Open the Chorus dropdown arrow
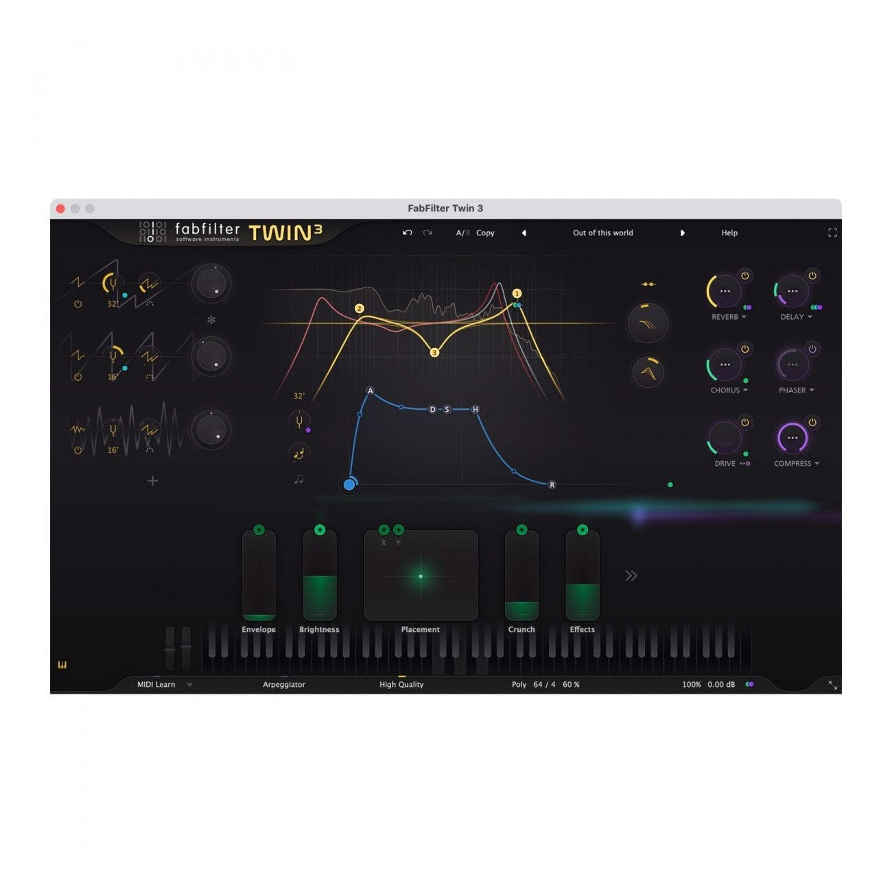Viewport: 892px width, 892px height. tap(745, 390)
